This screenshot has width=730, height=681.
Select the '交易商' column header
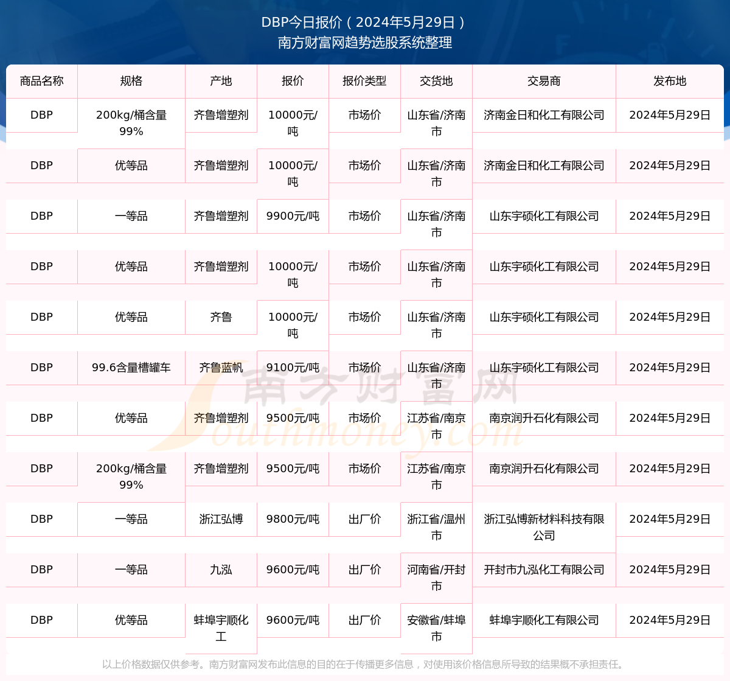(544, 81)
